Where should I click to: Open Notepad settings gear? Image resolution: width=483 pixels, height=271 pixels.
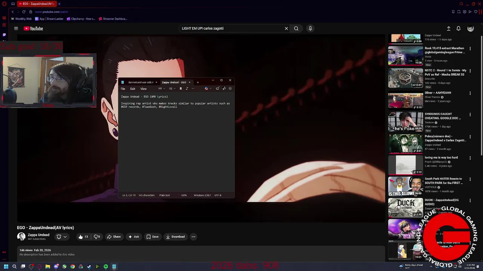[230, 88]
